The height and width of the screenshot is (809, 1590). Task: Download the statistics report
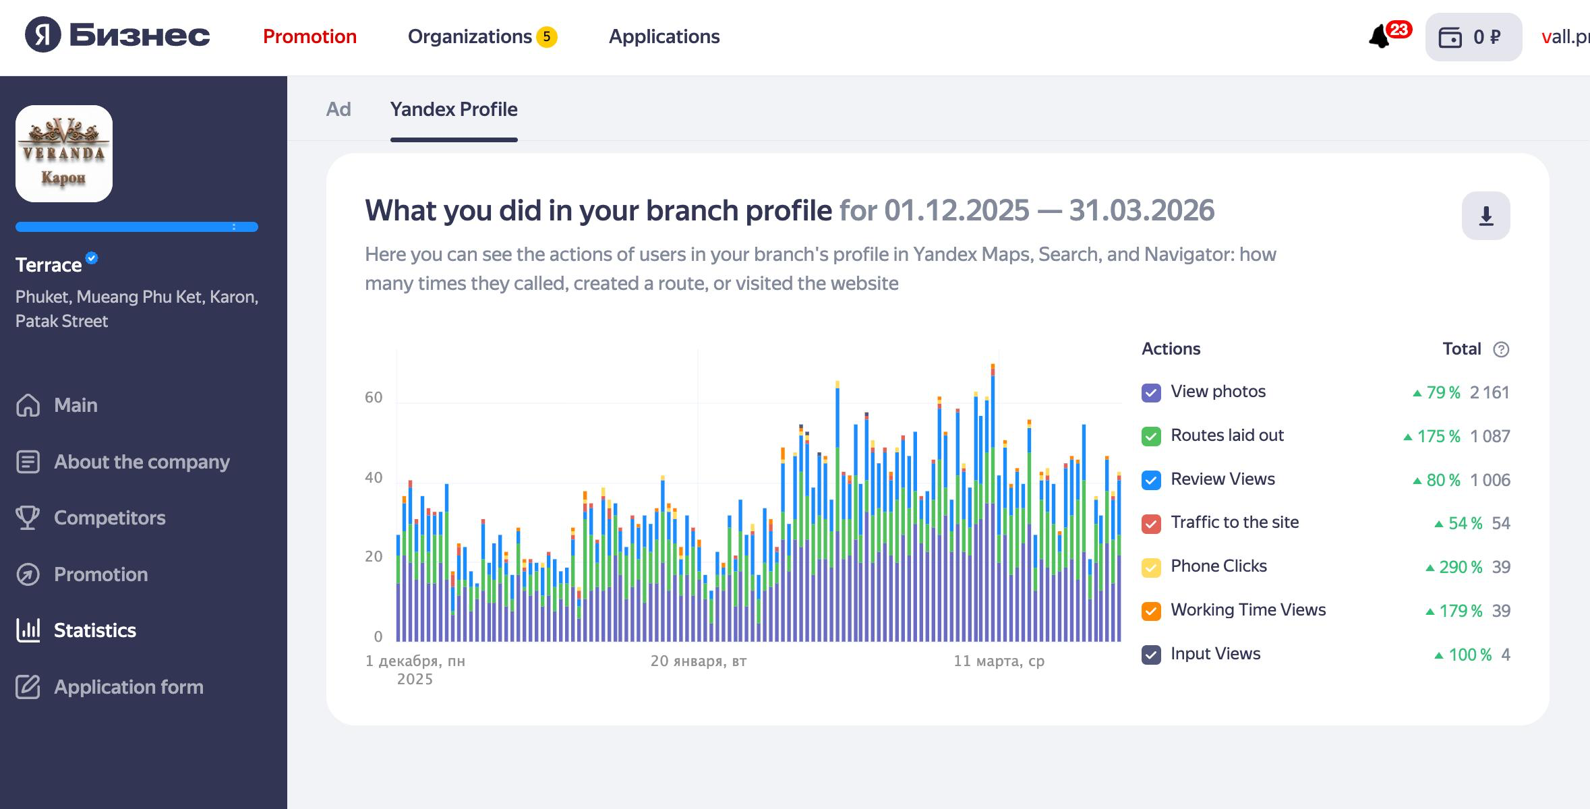pos(1485,216)
